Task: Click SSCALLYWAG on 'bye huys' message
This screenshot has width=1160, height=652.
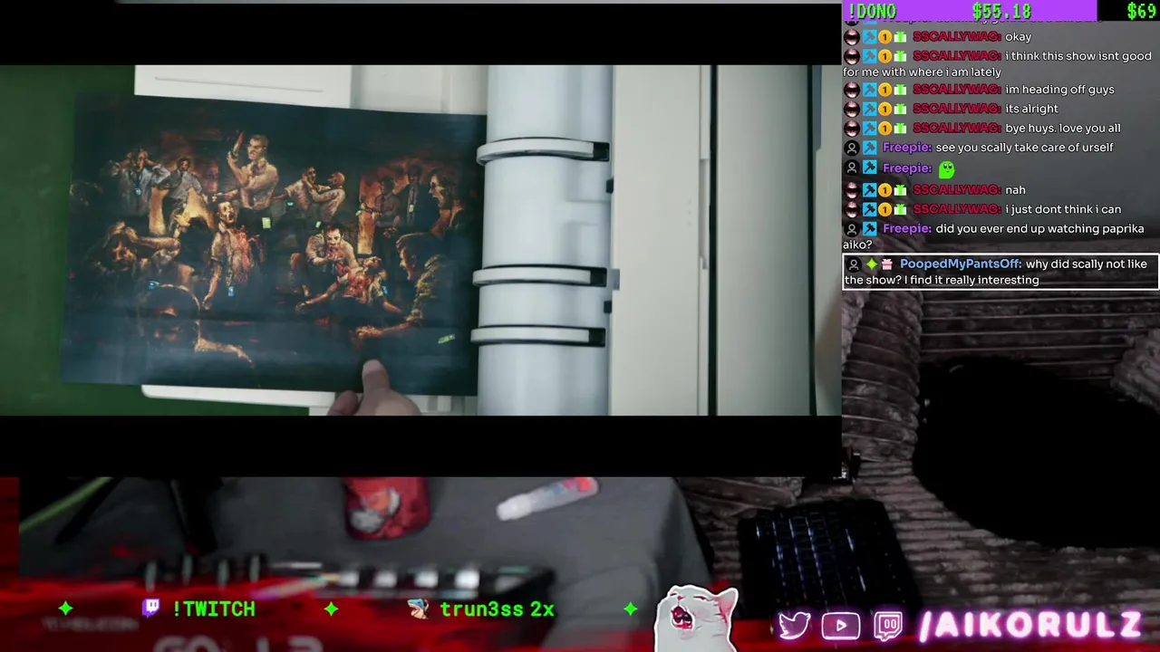Action: [956, 129]
